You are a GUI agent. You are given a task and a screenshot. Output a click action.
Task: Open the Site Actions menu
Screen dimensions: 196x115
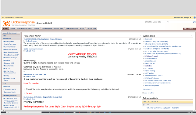point(189,29)
